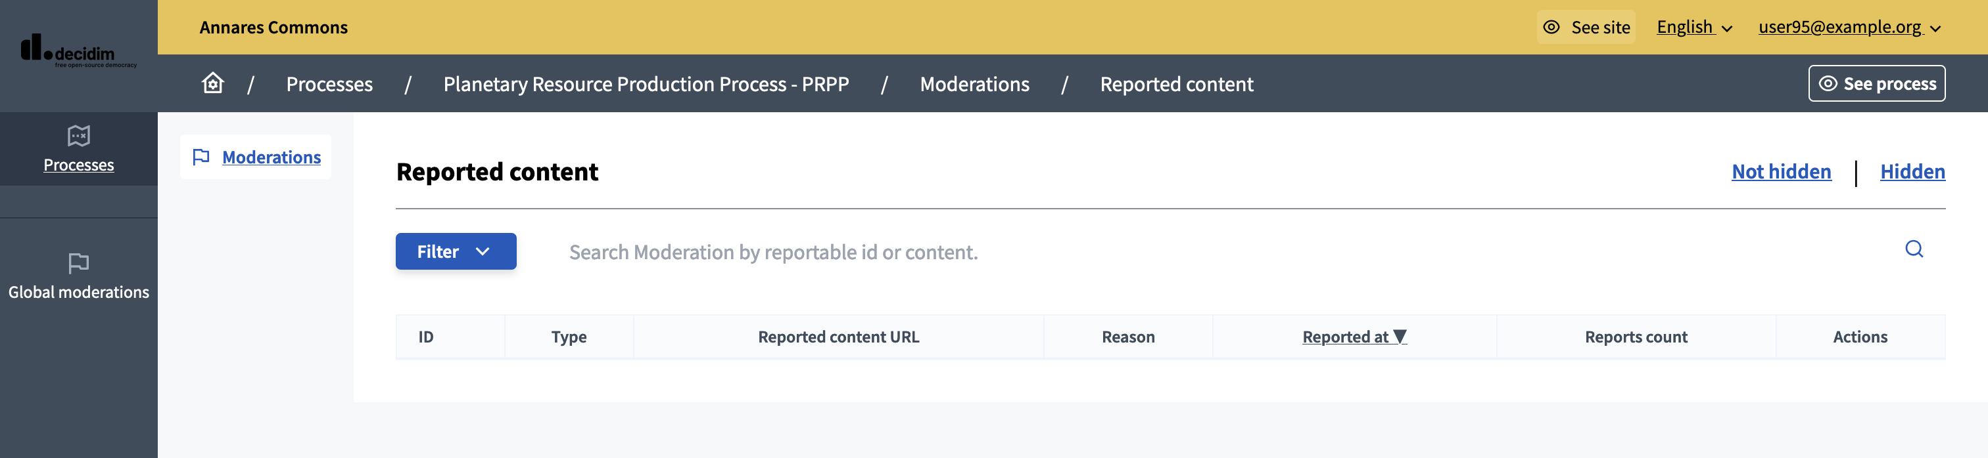Viewport: 1988px width, 458px height.
Task: Click the Annares Commons site title
Action: tap(273, 27)
